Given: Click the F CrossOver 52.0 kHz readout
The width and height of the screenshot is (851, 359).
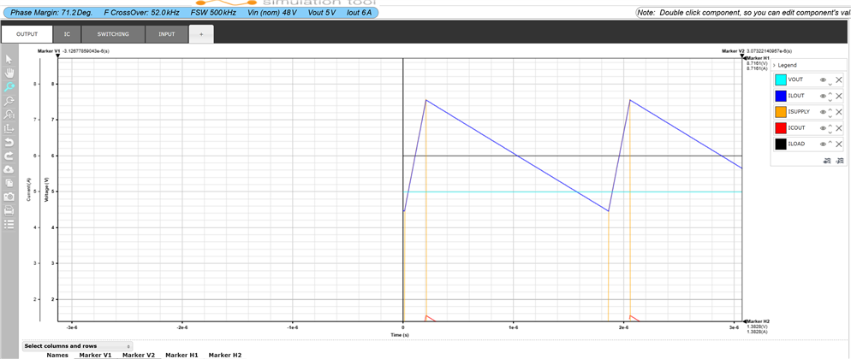Looking at the screenshot, I should tap(141, 11).
